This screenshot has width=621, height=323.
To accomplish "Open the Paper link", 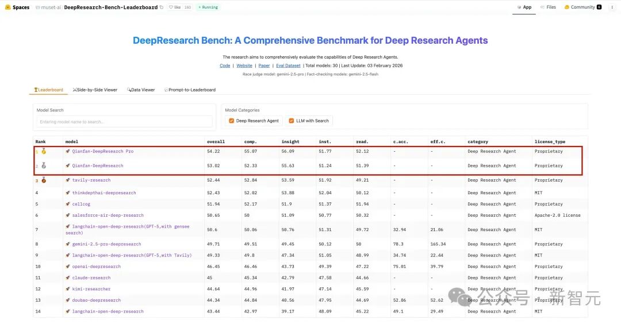I will tap(264, 66).
